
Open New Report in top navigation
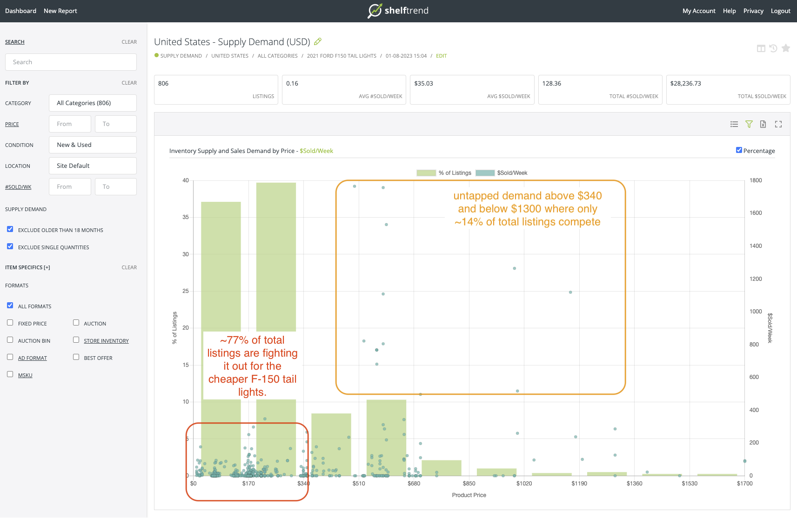(60, 11)
